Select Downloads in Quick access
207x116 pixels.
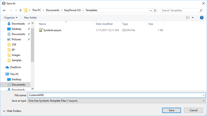18,24
